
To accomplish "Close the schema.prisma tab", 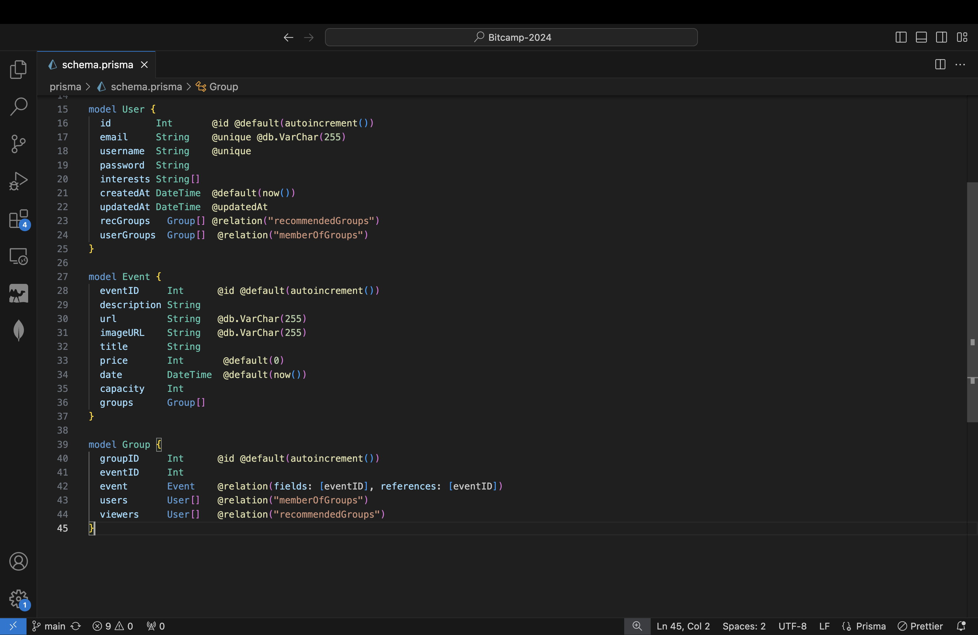I will (x=144, y=64).
